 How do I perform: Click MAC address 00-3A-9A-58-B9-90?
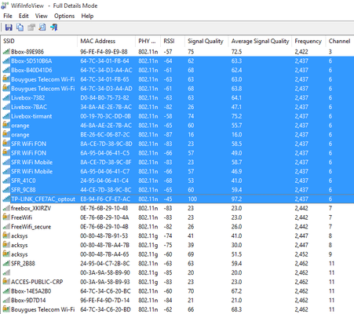105,272
